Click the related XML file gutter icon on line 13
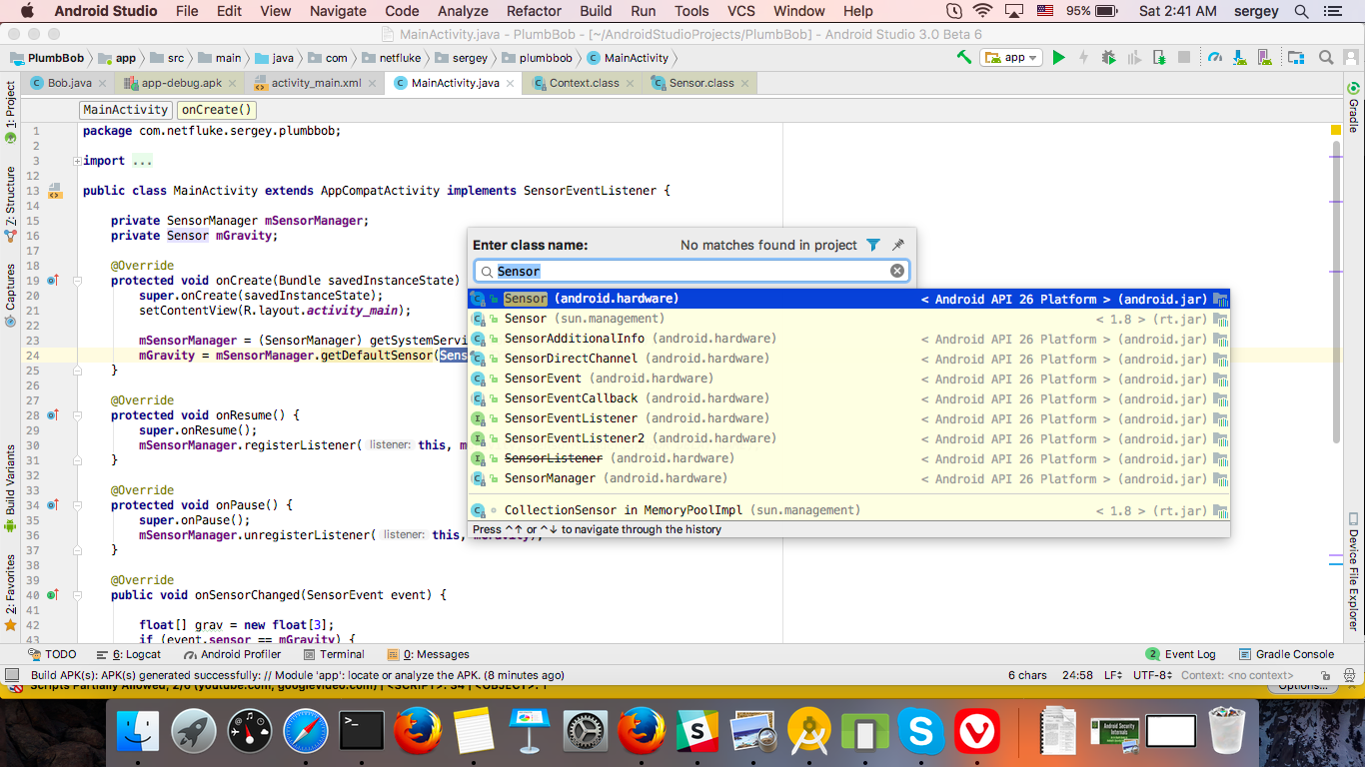Viewport: 1365px width, 767px height. point(55,191)
